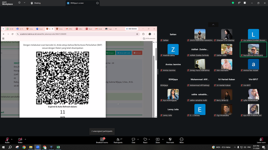This screenshot has width=268, height=150.
Task: Open the Windows Start menu
Action: pyautogui.click(x=3, y=147)
